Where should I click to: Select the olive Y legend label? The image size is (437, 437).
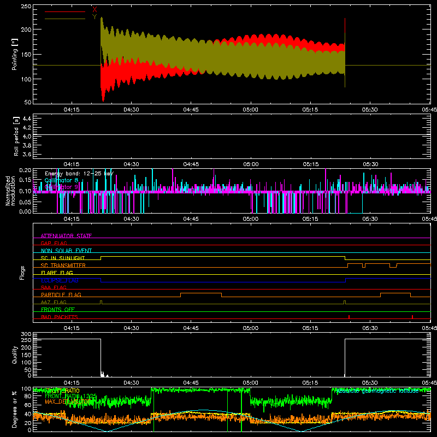pos(95,17)
